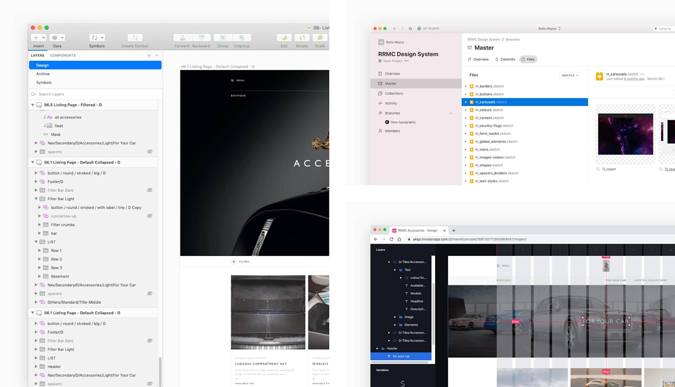This screenshot has height=387, width=675.
Task: Switch to the COMPONENTS tab
Action: coord(63,56)
